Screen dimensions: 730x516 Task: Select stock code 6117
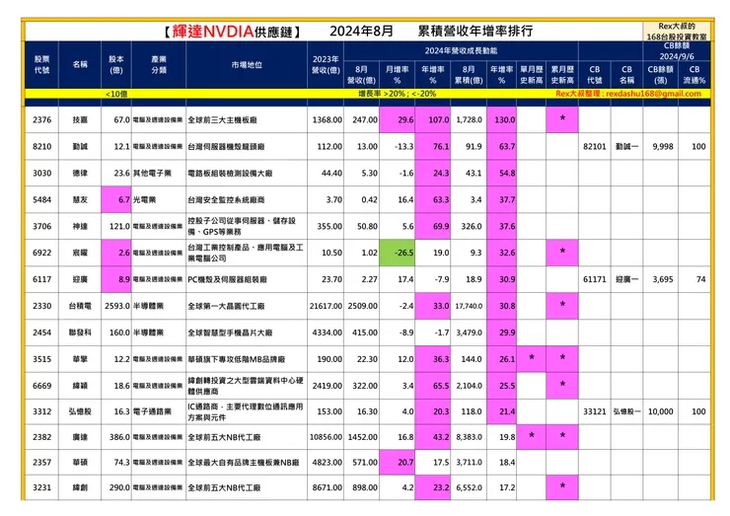(41, 279)
